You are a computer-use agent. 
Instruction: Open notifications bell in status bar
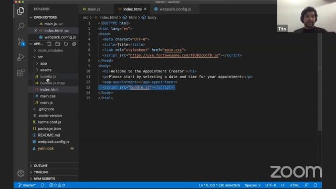(x=315, y=185)
